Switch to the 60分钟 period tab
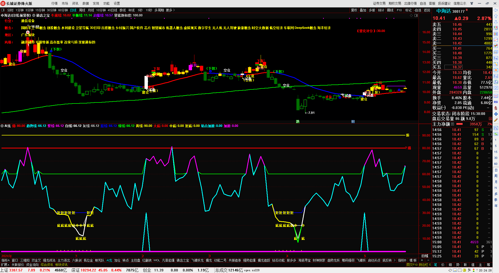Viewport: 499px width, 273px height. (63, 10)
